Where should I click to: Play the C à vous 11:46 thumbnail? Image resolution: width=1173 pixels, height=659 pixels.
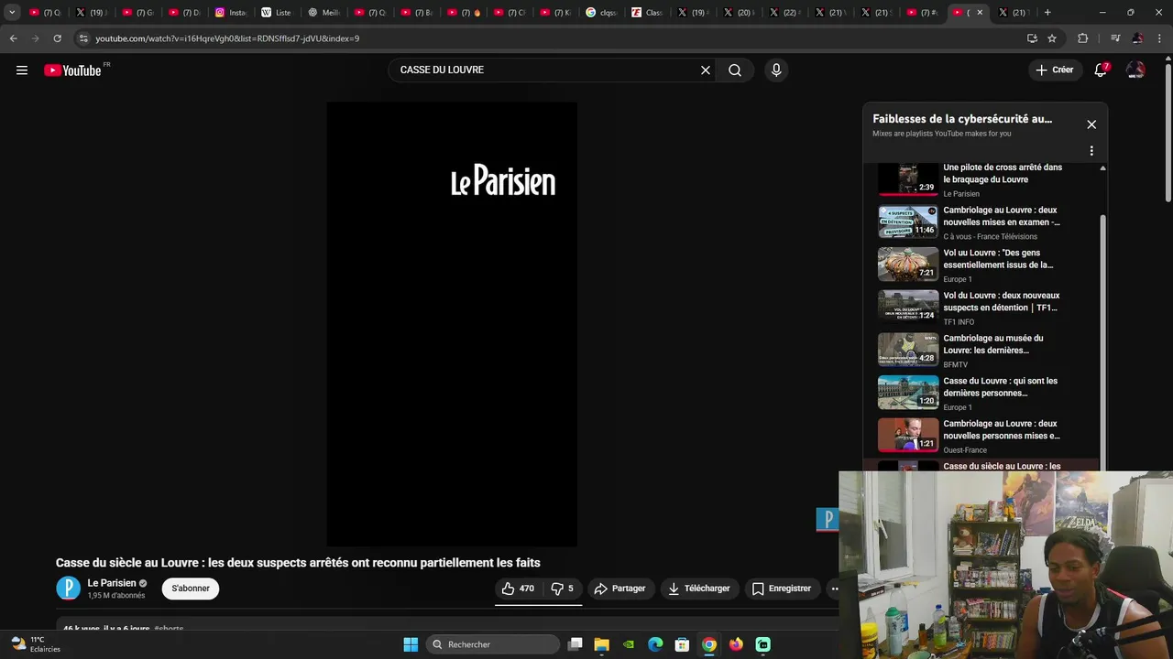coord(908,221)
